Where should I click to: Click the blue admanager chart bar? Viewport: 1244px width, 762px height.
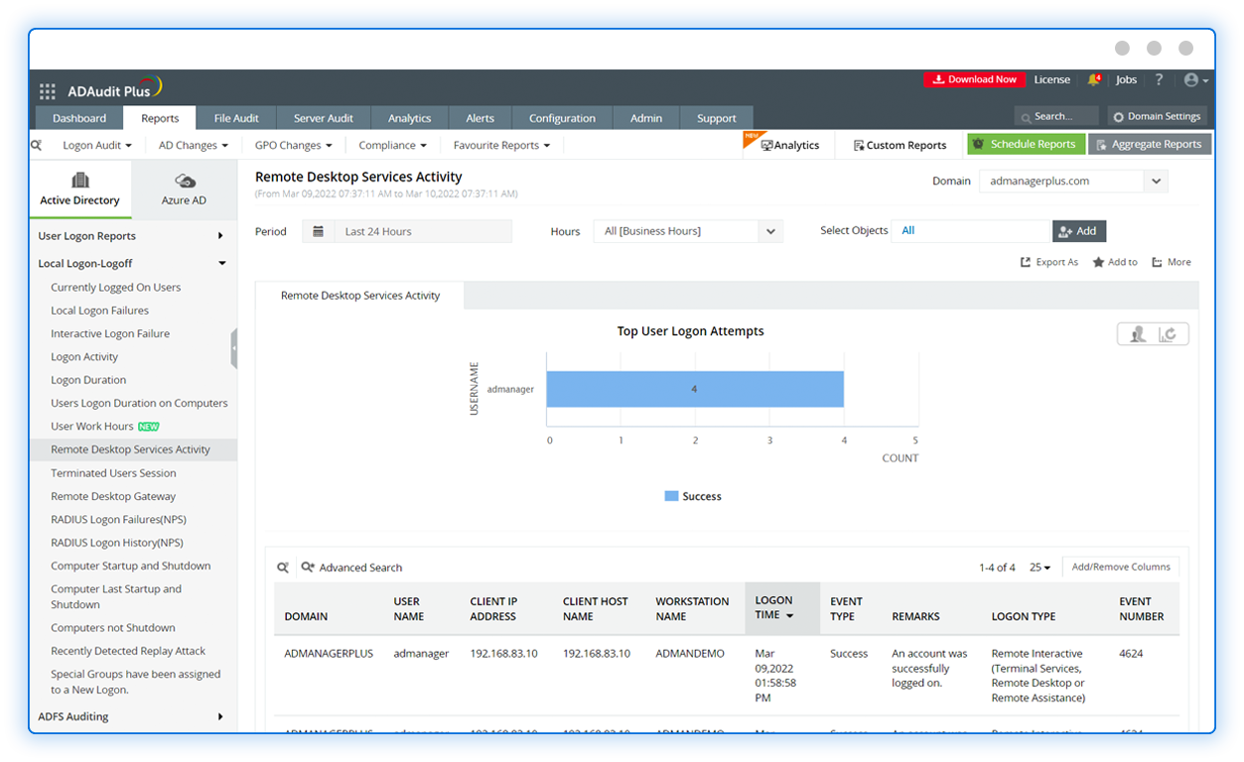[x=695, y=389]
